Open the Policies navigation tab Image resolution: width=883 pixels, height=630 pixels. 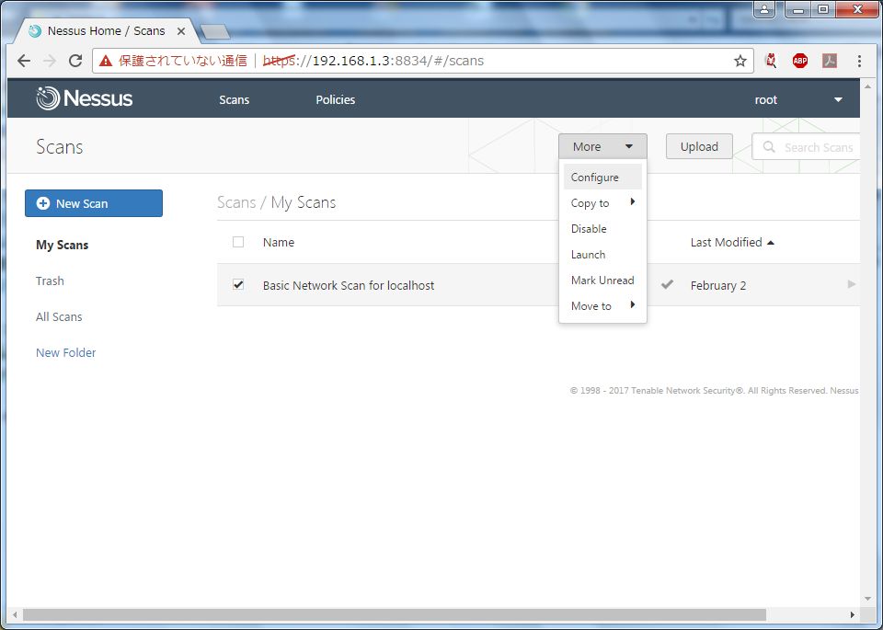[336, 99]
